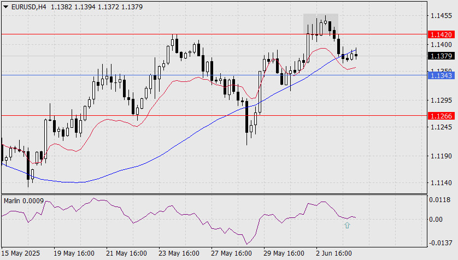This screenshot has height=260, width=458.
Task: Select the 23 May 16:00 time label
Action: 179,253
